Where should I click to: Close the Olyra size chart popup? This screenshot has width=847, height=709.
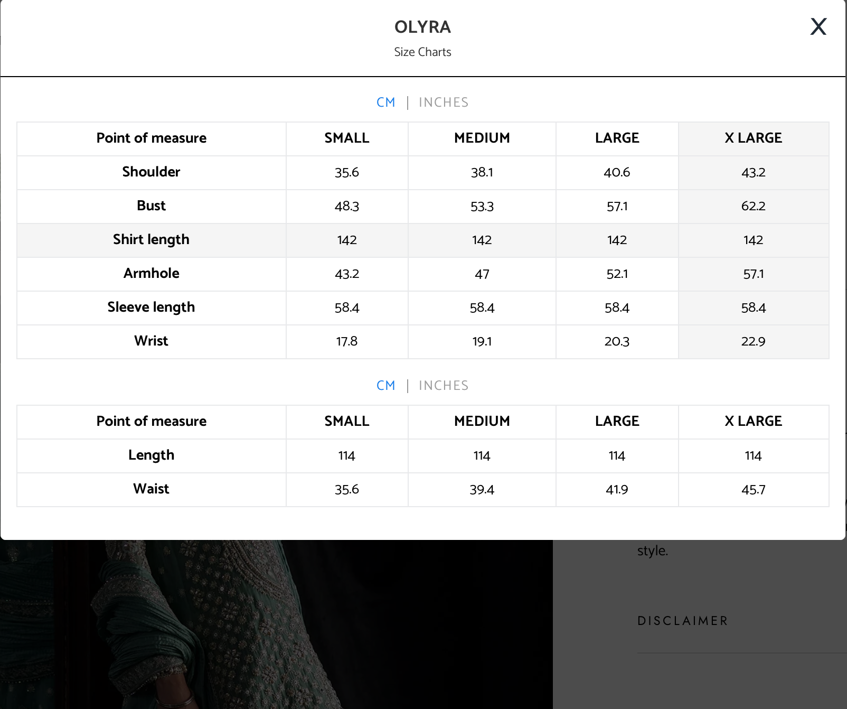[x=818, y=26]
